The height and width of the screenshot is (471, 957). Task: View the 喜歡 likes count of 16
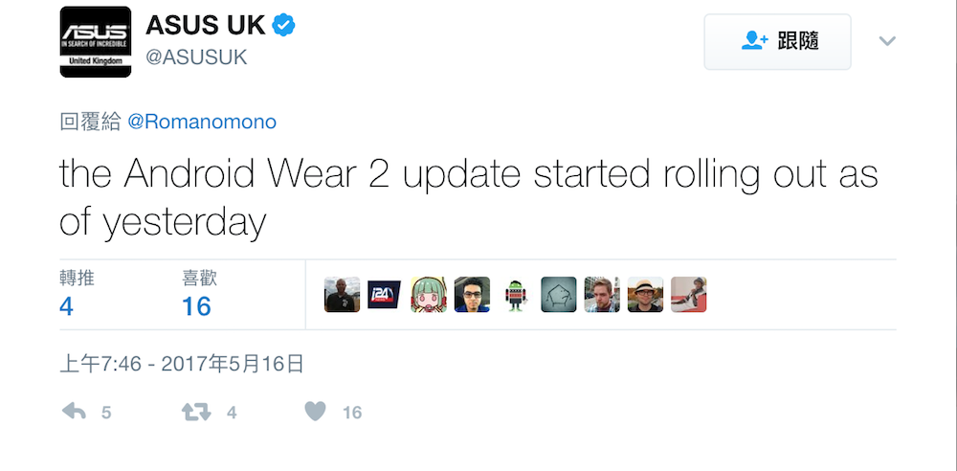pyautogui.click(x=196, y=306)
